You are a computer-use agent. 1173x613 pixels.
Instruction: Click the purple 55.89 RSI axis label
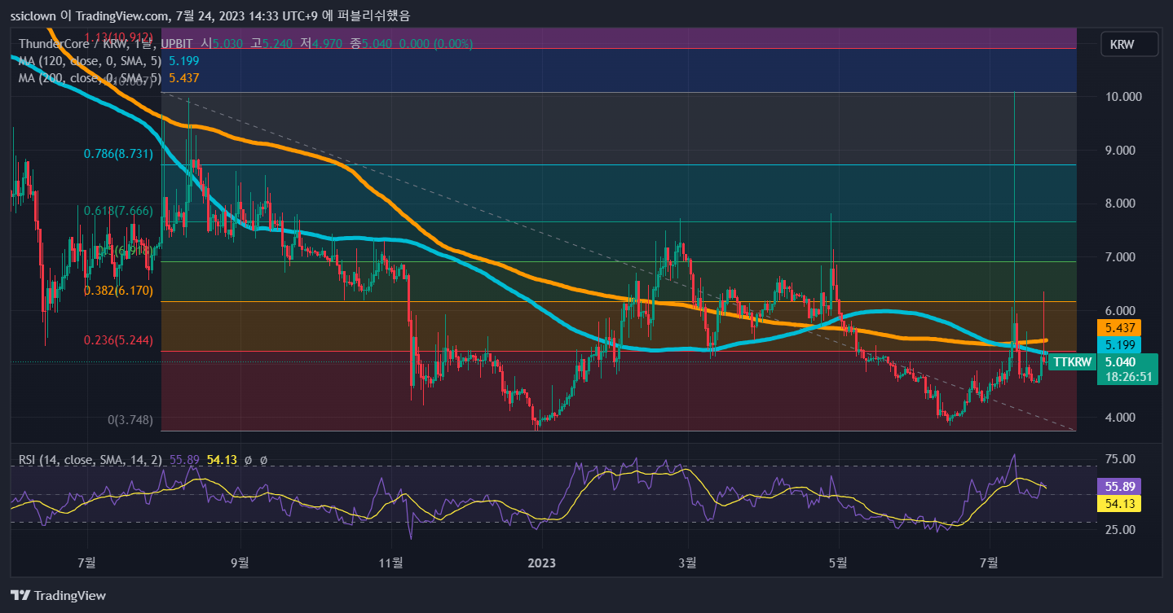(x=1119, y=485)
